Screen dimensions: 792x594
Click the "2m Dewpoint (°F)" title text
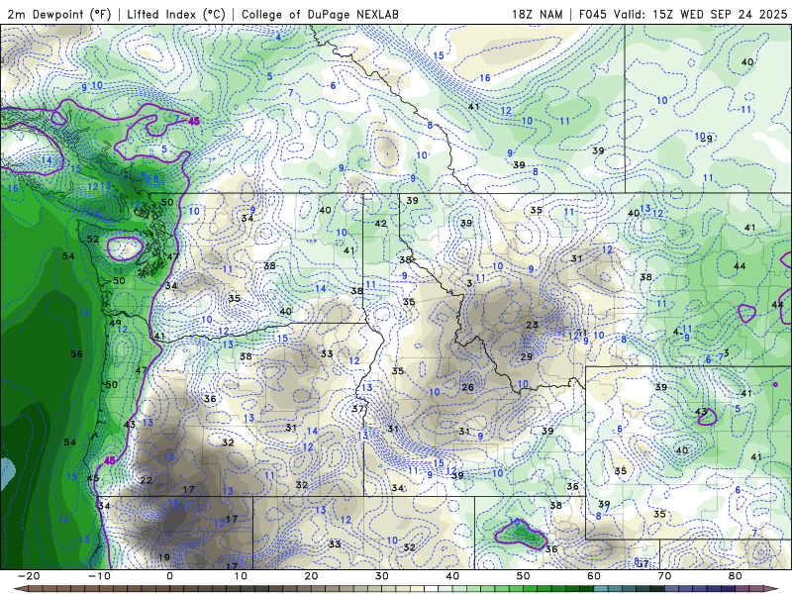click(x=59, y=14)
